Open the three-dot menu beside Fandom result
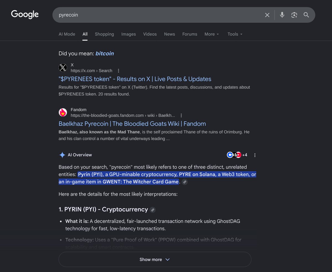 coord(181,115)
